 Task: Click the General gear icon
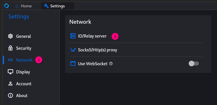coord(10,36)
